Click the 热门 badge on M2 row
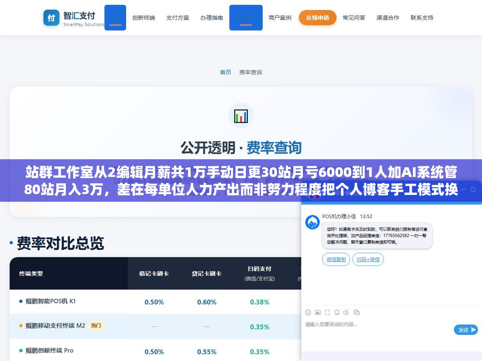The height and width of the screenshot is (361, 482). 96,326
